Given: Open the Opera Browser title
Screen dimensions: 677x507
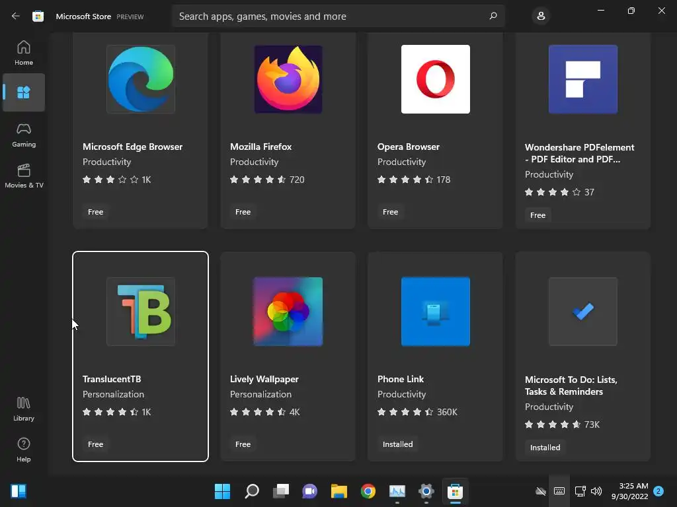Looking at the screenshot, I should 409,147.
